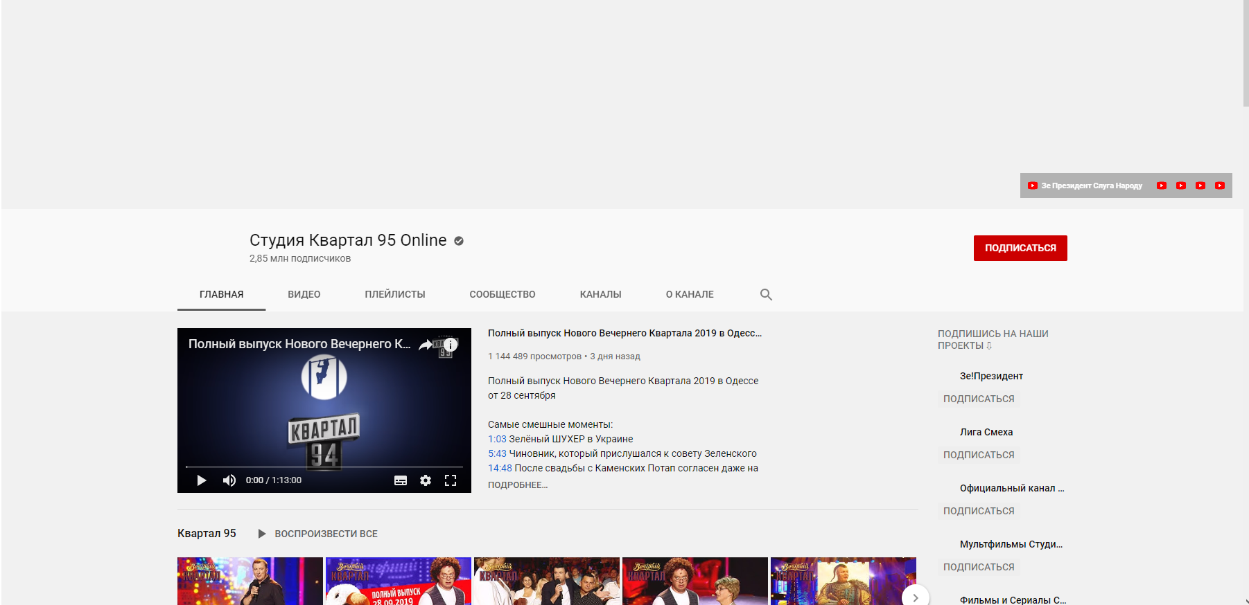1249x605 pixels.
Task: Open the Квартал 95 playlist heading
Action: point(207,533)
